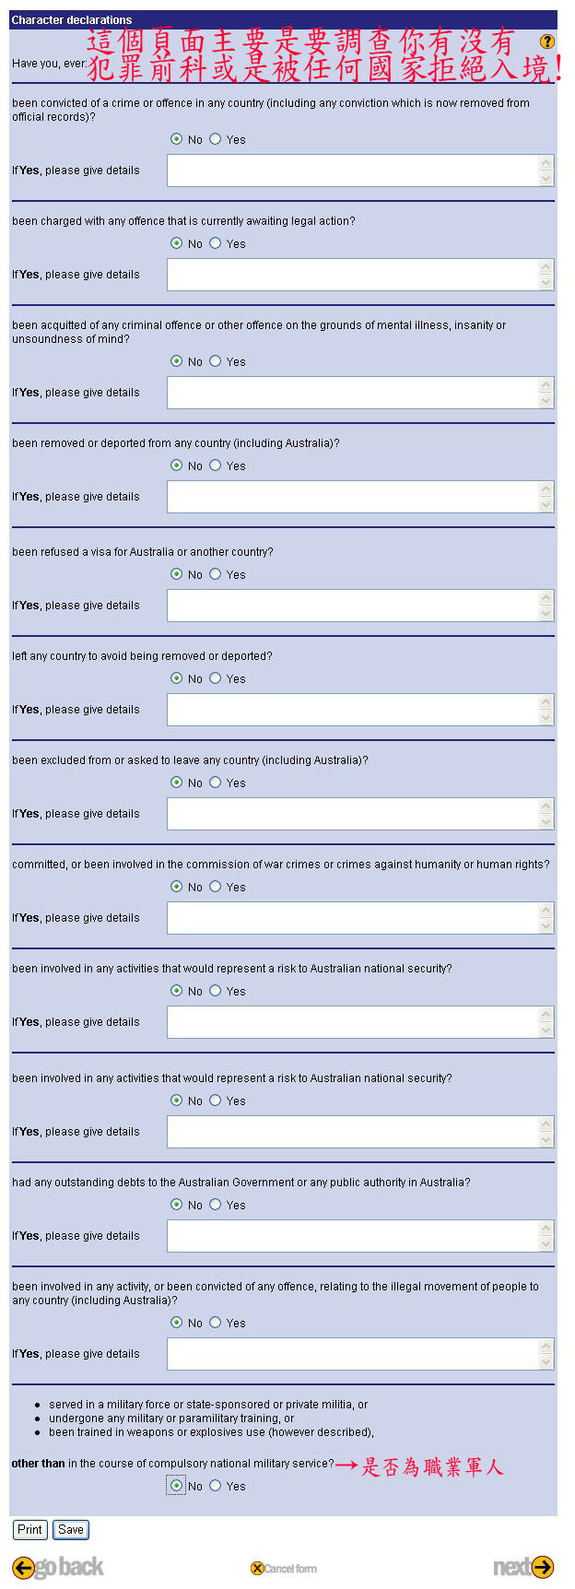Screen dimensions: 575x1589
Task: Open the yellow help question mark icon
Action: (x=546, y=41)
